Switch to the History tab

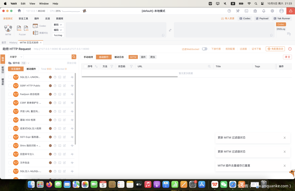pos(13,42)
